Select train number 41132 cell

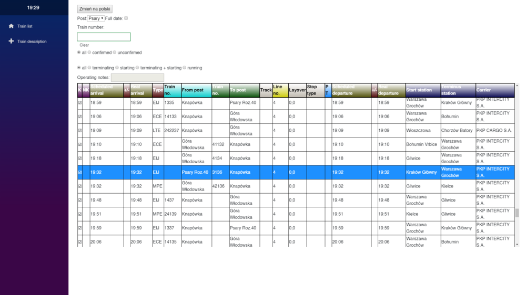point(220,144)
